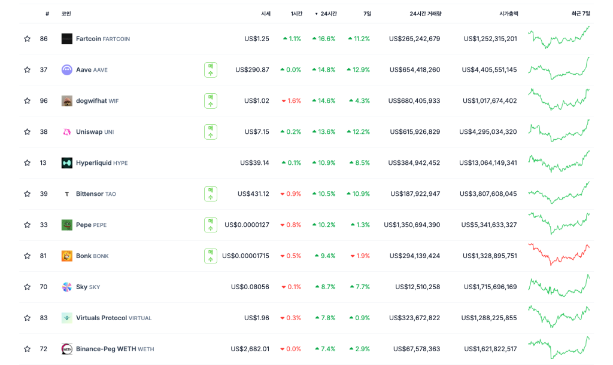Click Bittensor's 매수 buy button
613x365 pixels.
211,194
